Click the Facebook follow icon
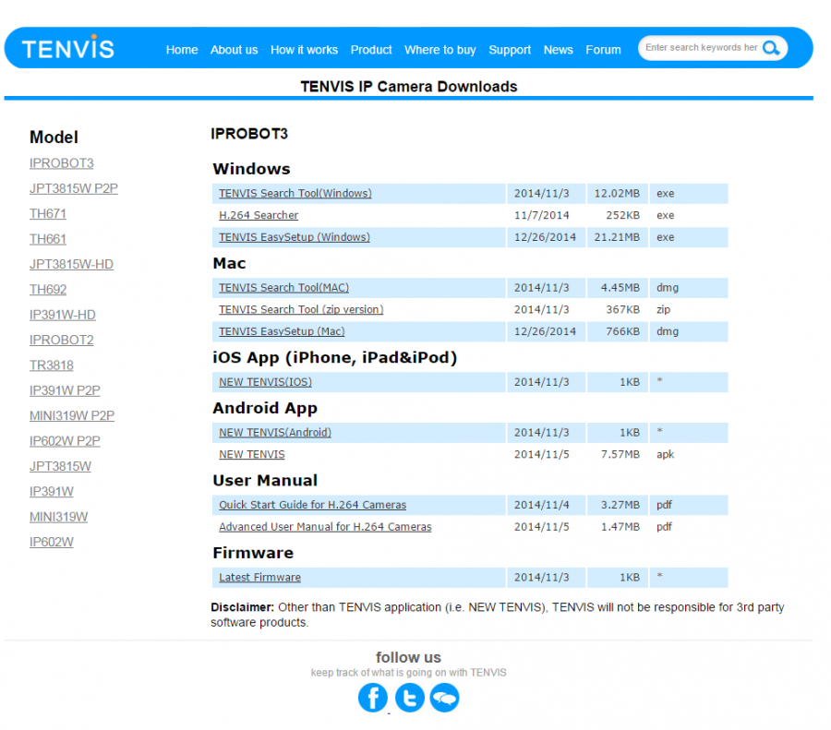Image resolution: width=831 pixels, height=730 pixels. (x=373, y=697)
